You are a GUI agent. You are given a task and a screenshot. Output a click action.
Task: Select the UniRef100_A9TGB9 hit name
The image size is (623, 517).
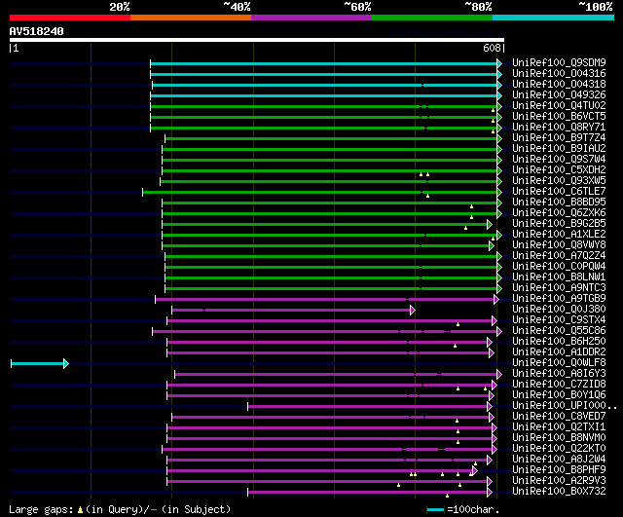coord(559,299)
